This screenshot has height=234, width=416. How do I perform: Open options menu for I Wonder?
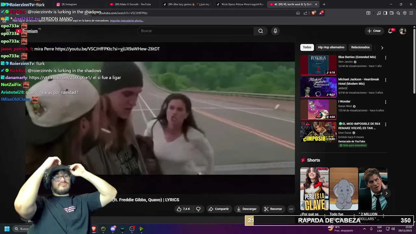(386, 102)
